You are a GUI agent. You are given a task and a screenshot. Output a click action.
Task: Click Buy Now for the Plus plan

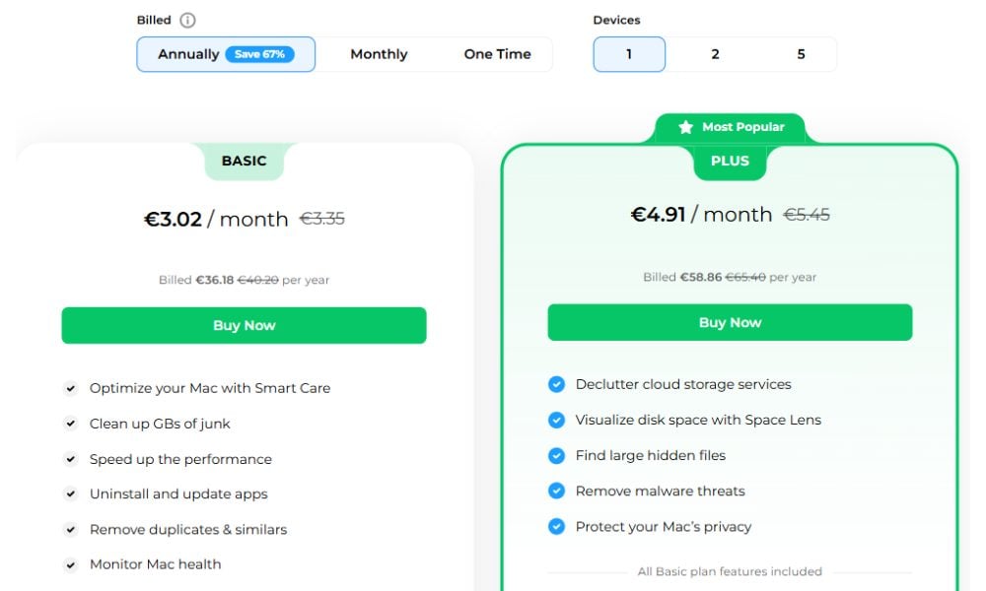click(730, 322)
